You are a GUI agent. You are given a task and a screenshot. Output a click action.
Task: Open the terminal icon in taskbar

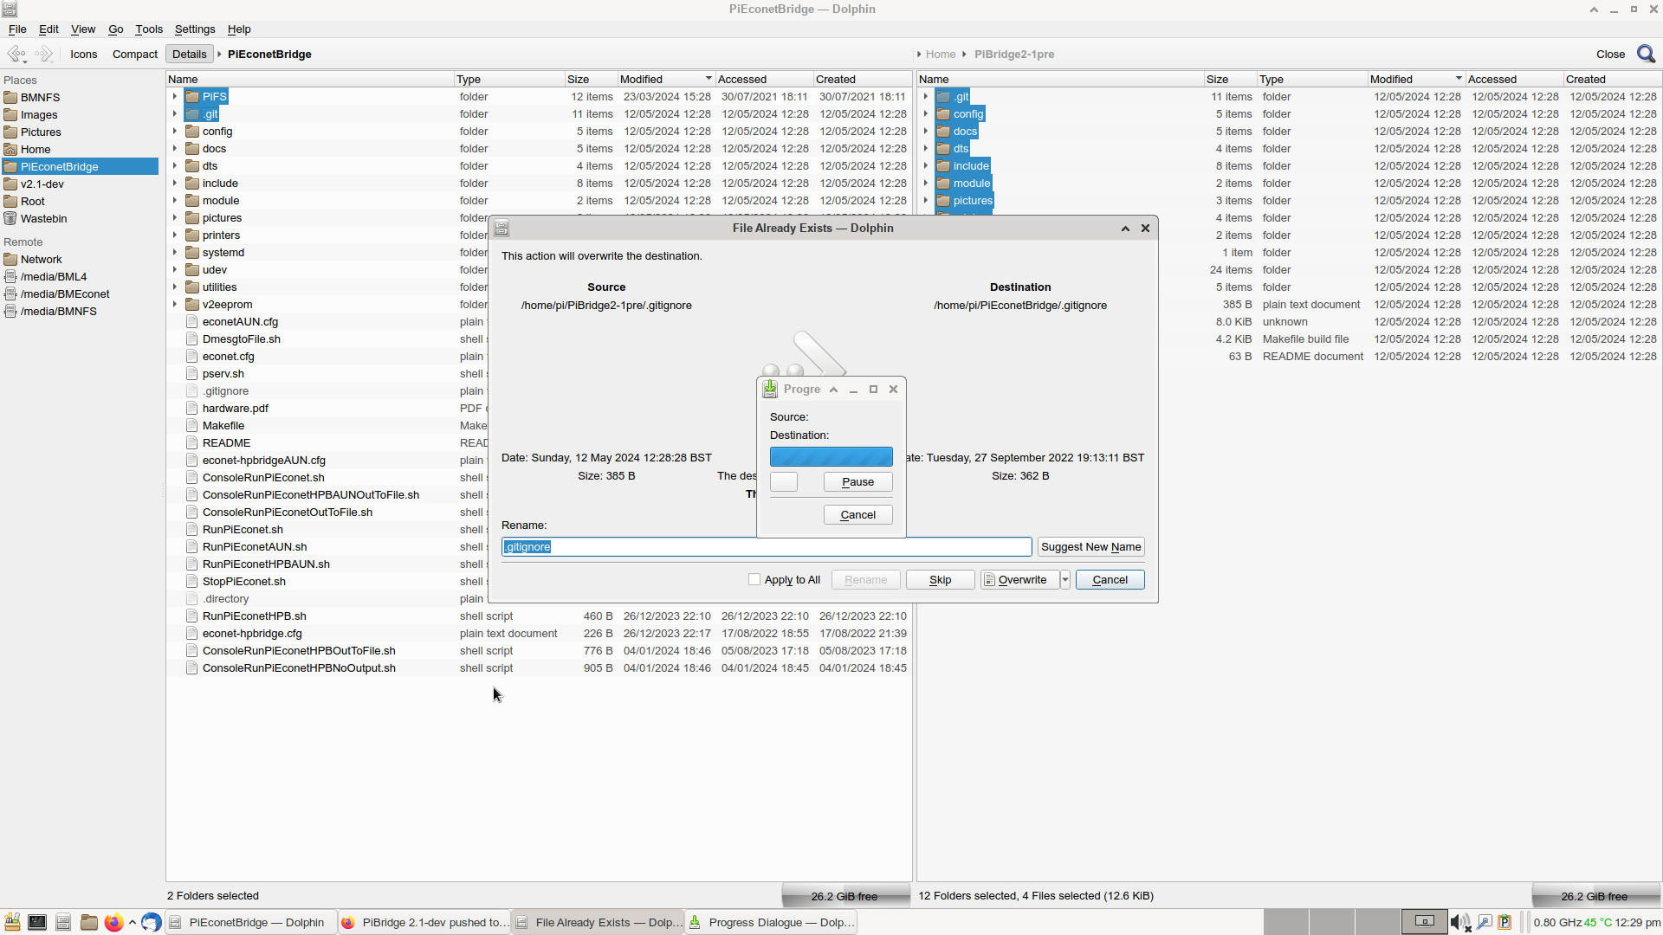click(x=37, y=922)
